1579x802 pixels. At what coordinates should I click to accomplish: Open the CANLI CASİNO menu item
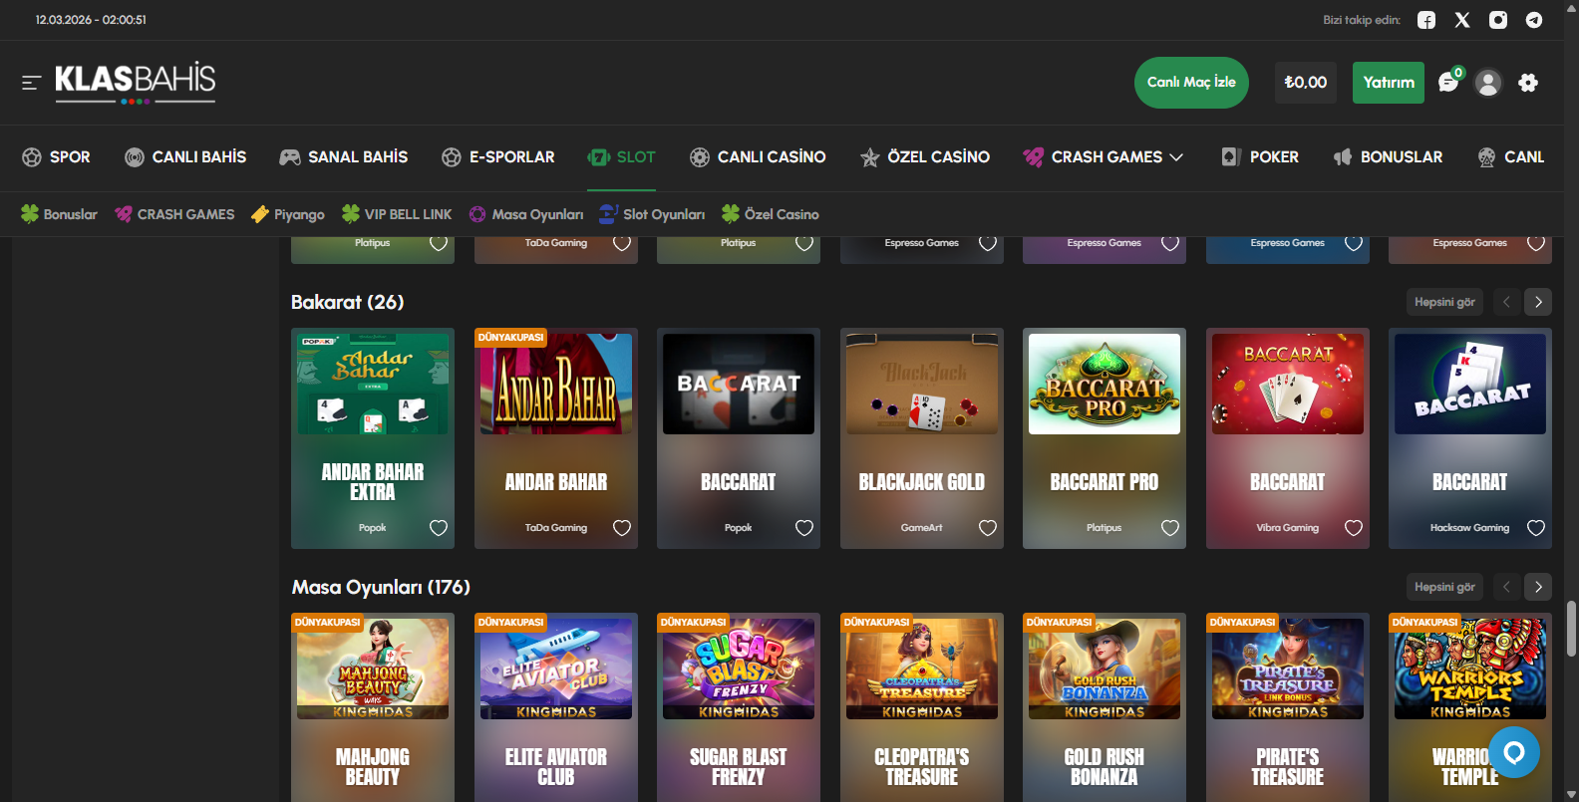pos(758,157)
